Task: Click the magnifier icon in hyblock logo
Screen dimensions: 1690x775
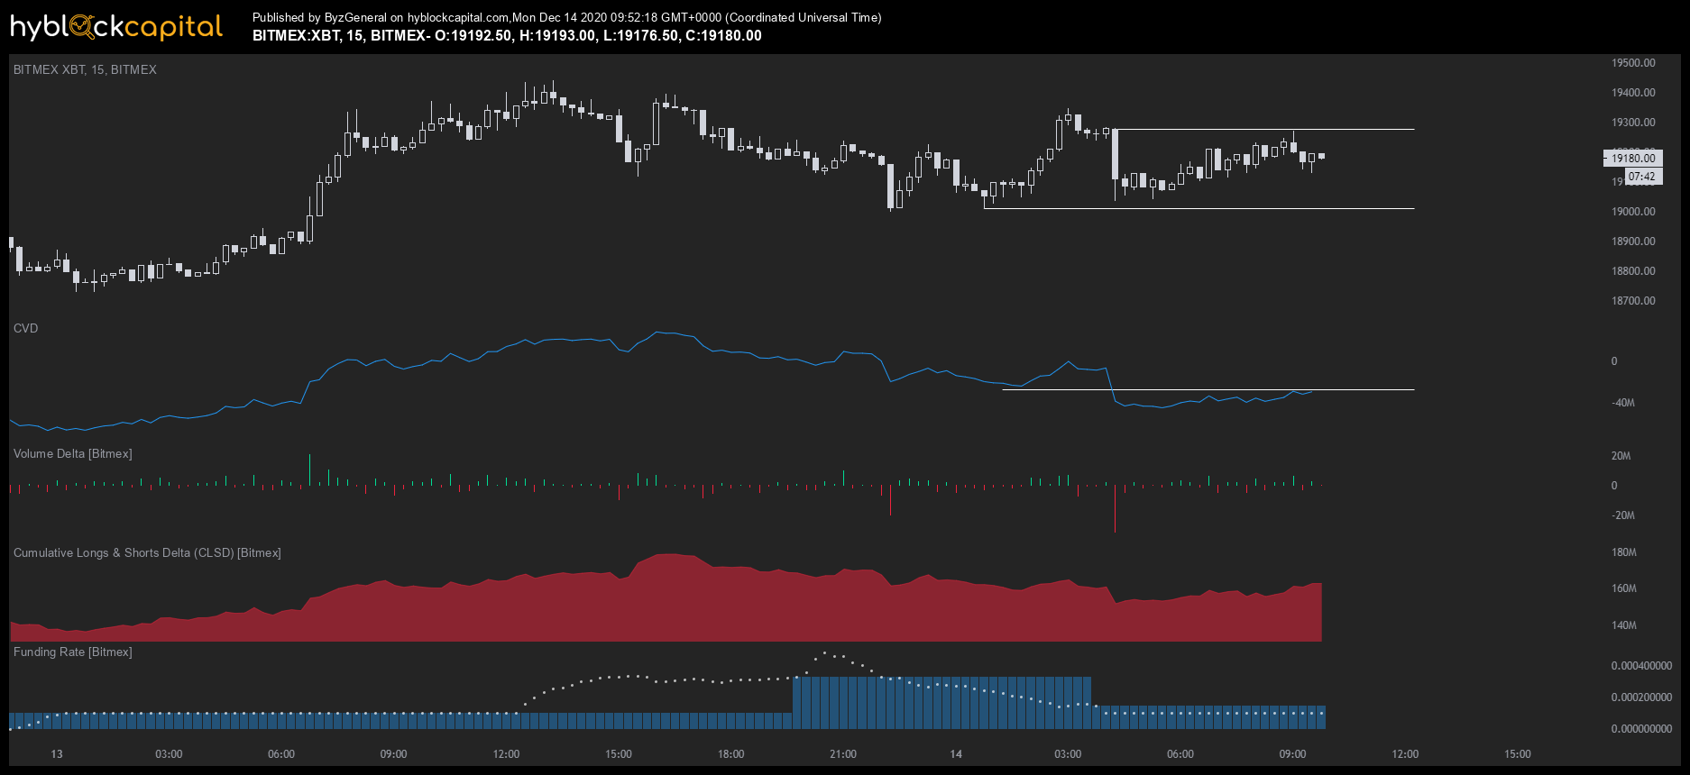Action: (x=81, y=28)
